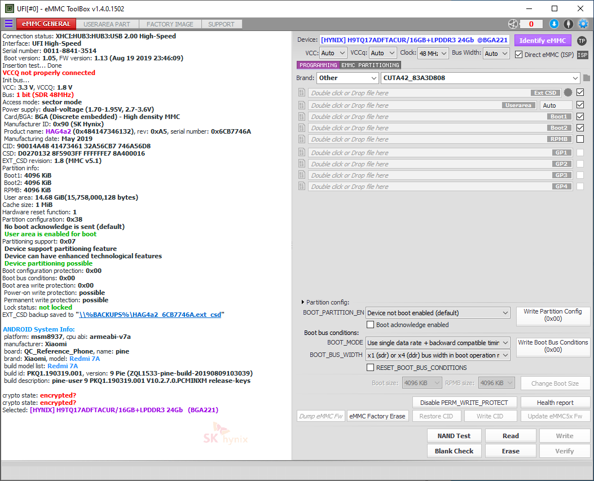Toggle Direct eMMC (ISP) checkbox
The height and width of the screenshot is (481, 594).
[518, 55]
